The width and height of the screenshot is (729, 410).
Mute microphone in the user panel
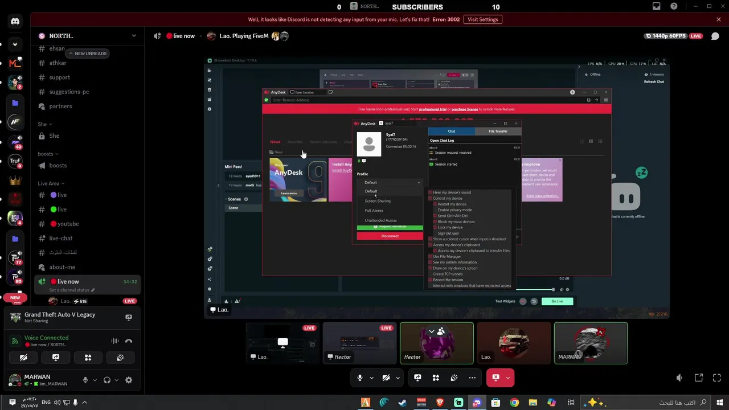tap(85, 380)
